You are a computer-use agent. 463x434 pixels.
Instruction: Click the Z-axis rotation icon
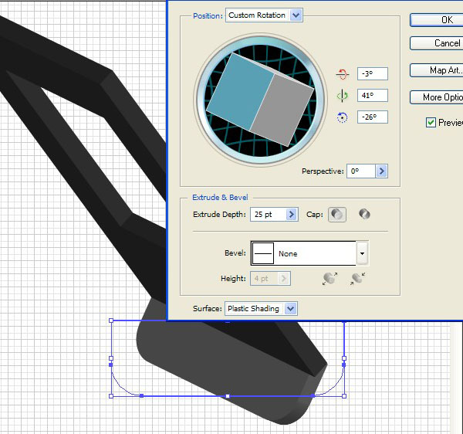coord(342,117)
